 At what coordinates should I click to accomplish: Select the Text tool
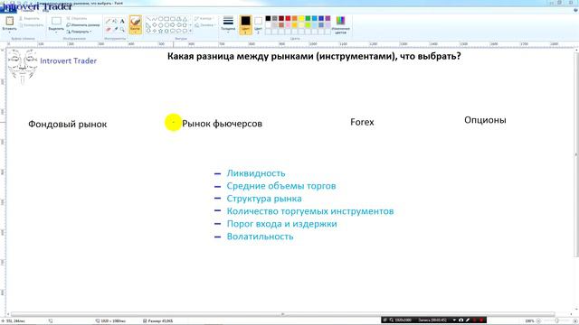(x=122, y=21)
